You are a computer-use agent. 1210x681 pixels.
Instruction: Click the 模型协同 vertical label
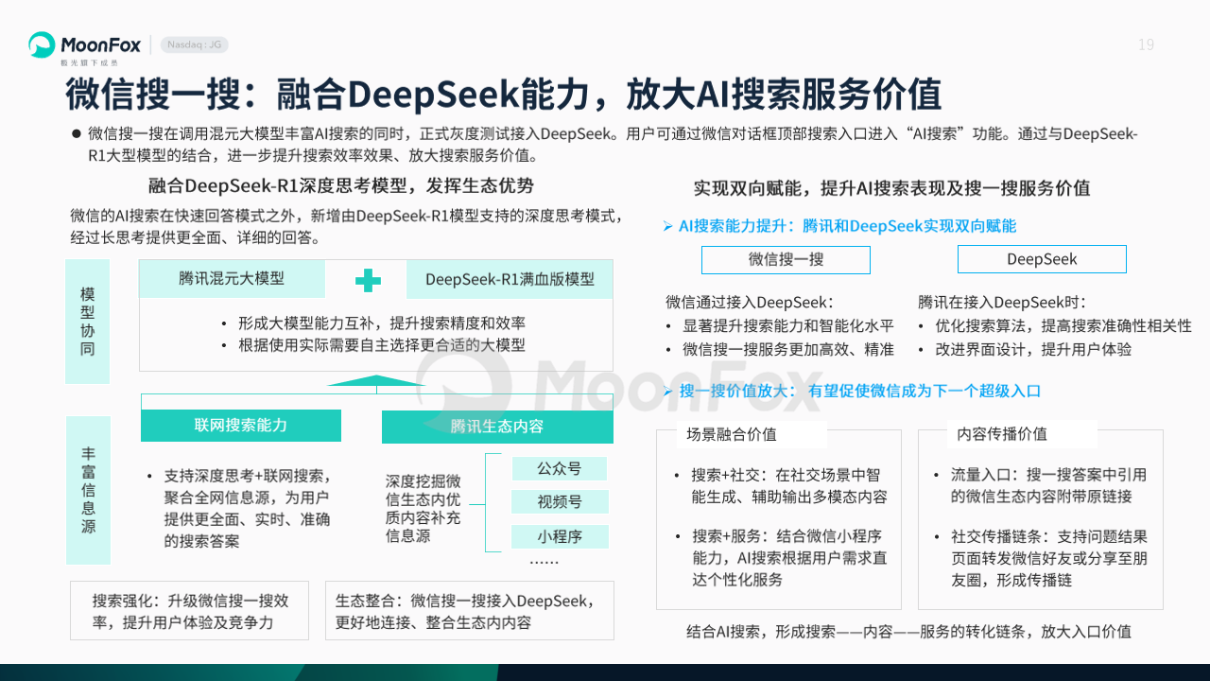coord(87,322)
